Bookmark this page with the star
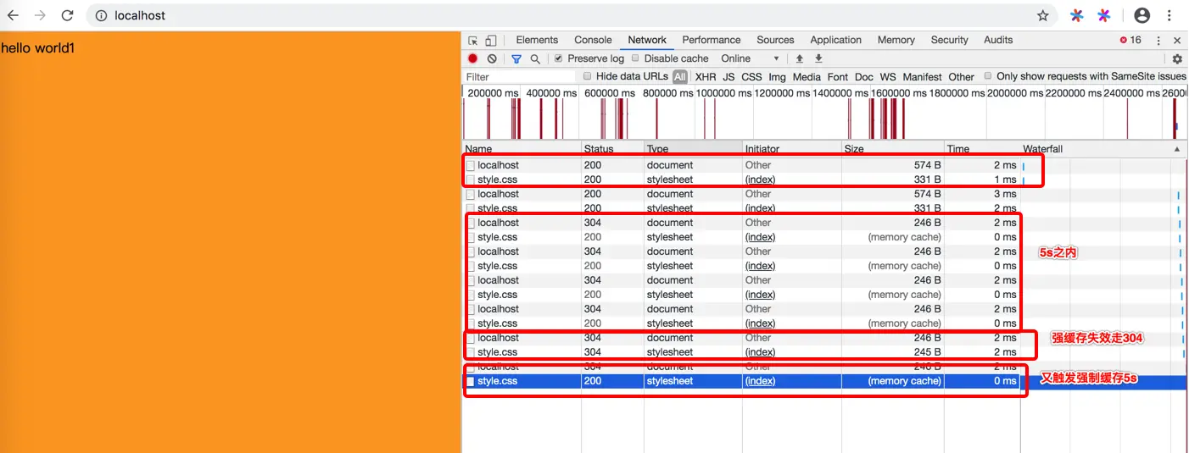1189x453 pixels. [x=1043, y=15]
